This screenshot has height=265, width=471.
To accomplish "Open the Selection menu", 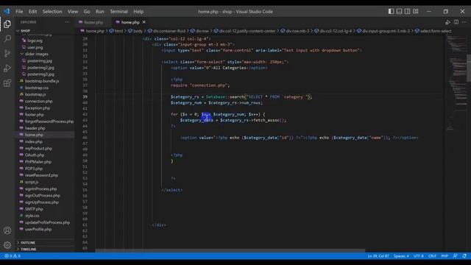I will pyautogui.click(x=52, y=12).
